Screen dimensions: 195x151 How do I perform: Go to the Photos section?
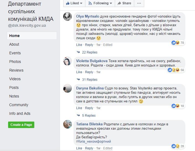click(x=15, y=62)
